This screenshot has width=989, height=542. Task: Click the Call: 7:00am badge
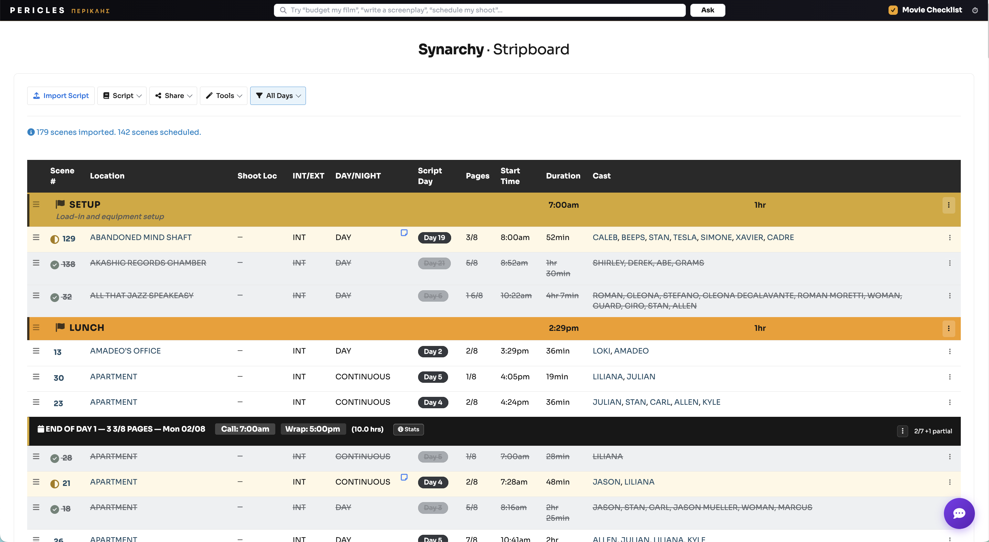(x=245, y=429)
